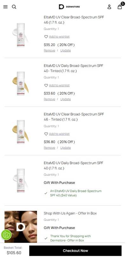Update UV Clear SPF 46 Tinted item

tap(65, 148)
